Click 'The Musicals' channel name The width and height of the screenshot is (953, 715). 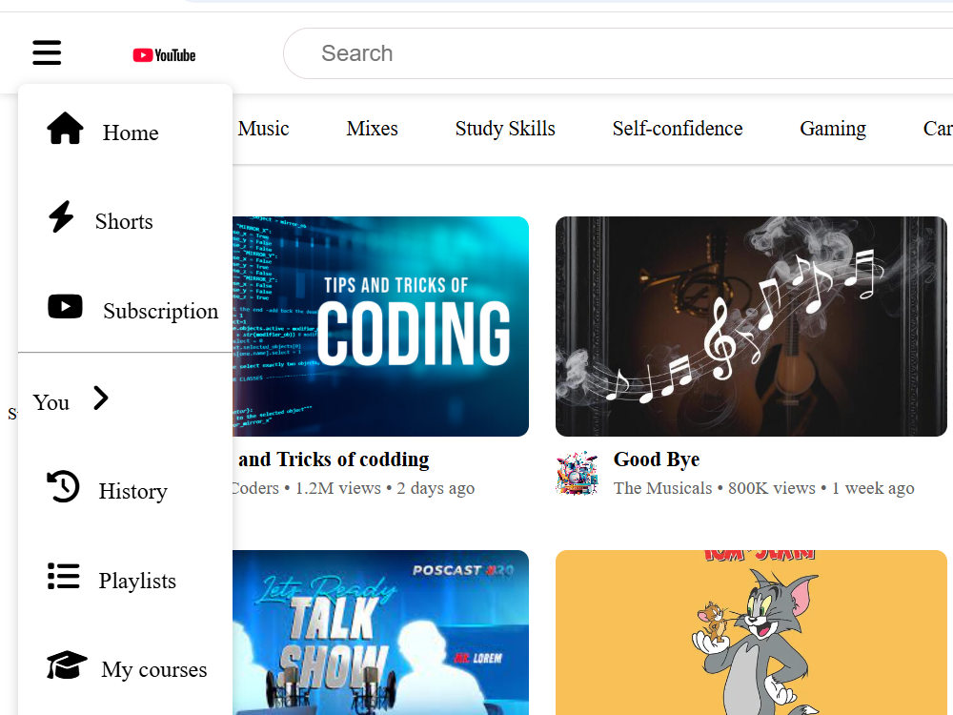[x=662, y=488]
